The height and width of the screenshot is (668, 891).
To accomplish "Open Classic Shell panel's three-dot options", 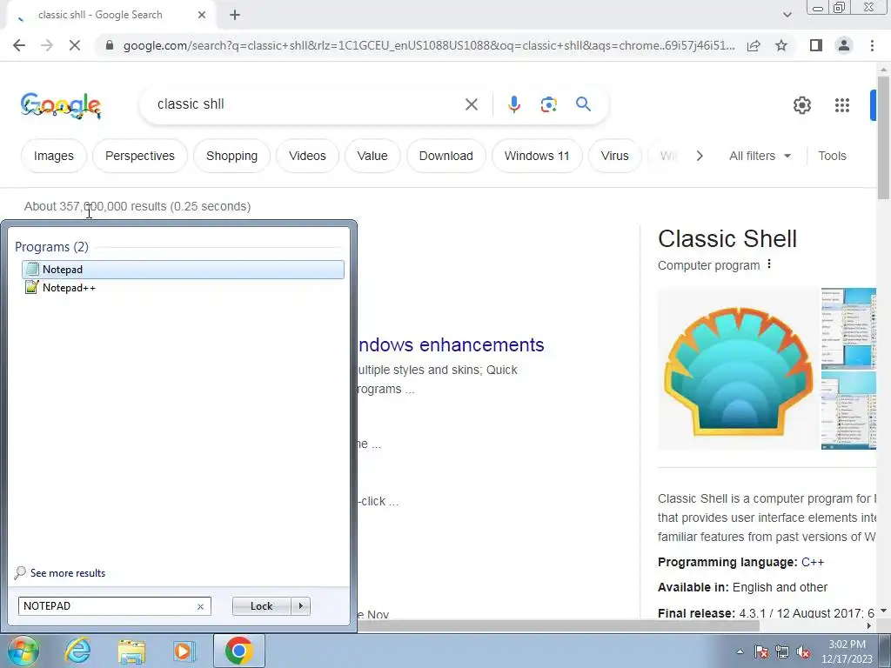I will coord(769,264).
